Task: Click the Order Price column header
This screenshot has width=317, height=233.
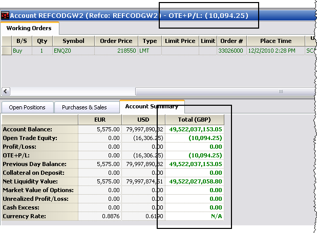Action: pyautogui.click(x=116, y=41)
